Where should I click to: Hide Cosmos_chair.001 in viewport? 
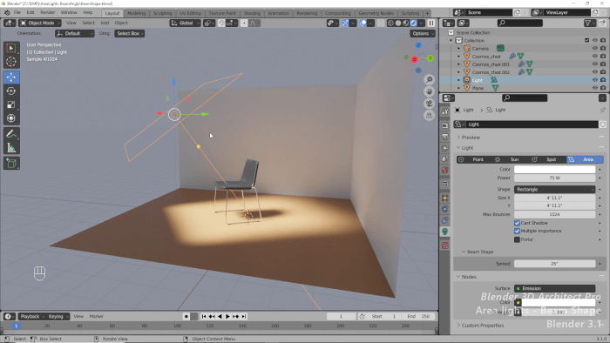coord(595,64)
